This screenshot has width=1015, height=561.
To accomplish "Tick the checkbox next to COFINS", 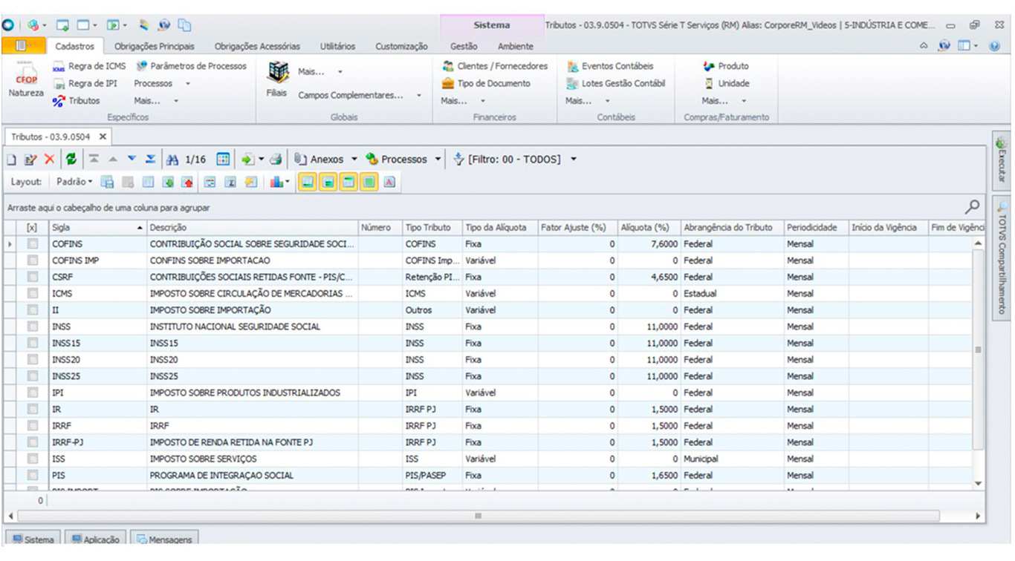I will click(33, 244).
